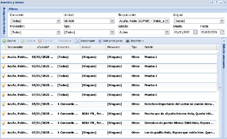Click lightbulb icon on Luz de pasillo row
Viewport: 227px width, 139px height.
coord(3,132)
